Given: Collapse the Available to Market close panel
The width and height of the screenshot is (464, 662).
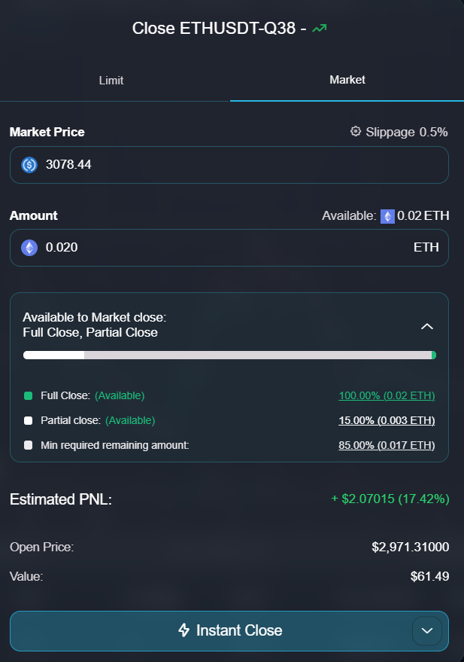Looking at the screenshot, I should pyautogui.click(x=427, y=326).
